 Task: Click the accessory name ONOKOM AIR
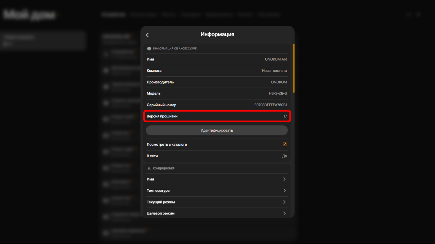point(275,59)
